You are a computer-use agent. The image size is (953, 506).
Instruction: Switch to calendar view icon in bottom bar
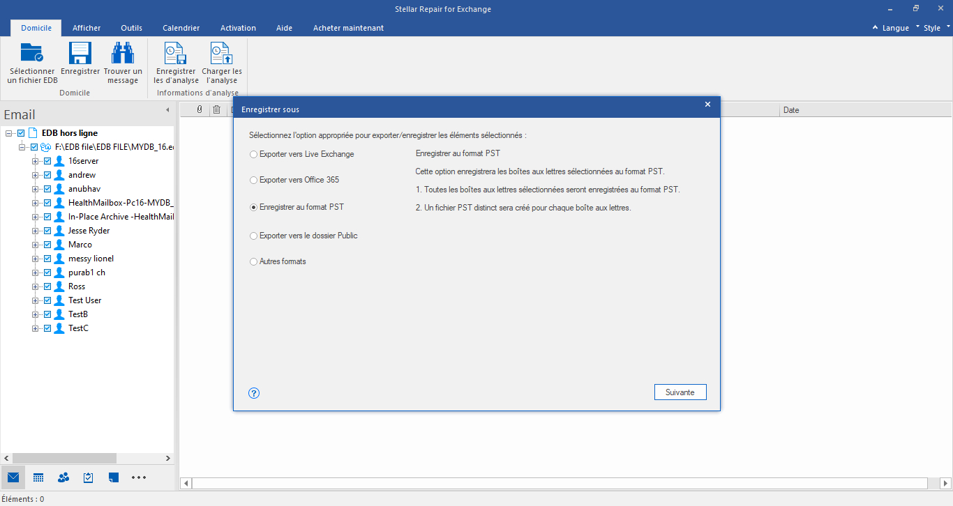click(38, 477)
